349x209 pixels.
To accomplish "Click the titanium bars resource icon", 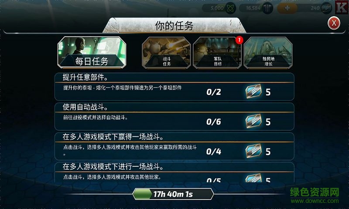I will pos(267,8).
